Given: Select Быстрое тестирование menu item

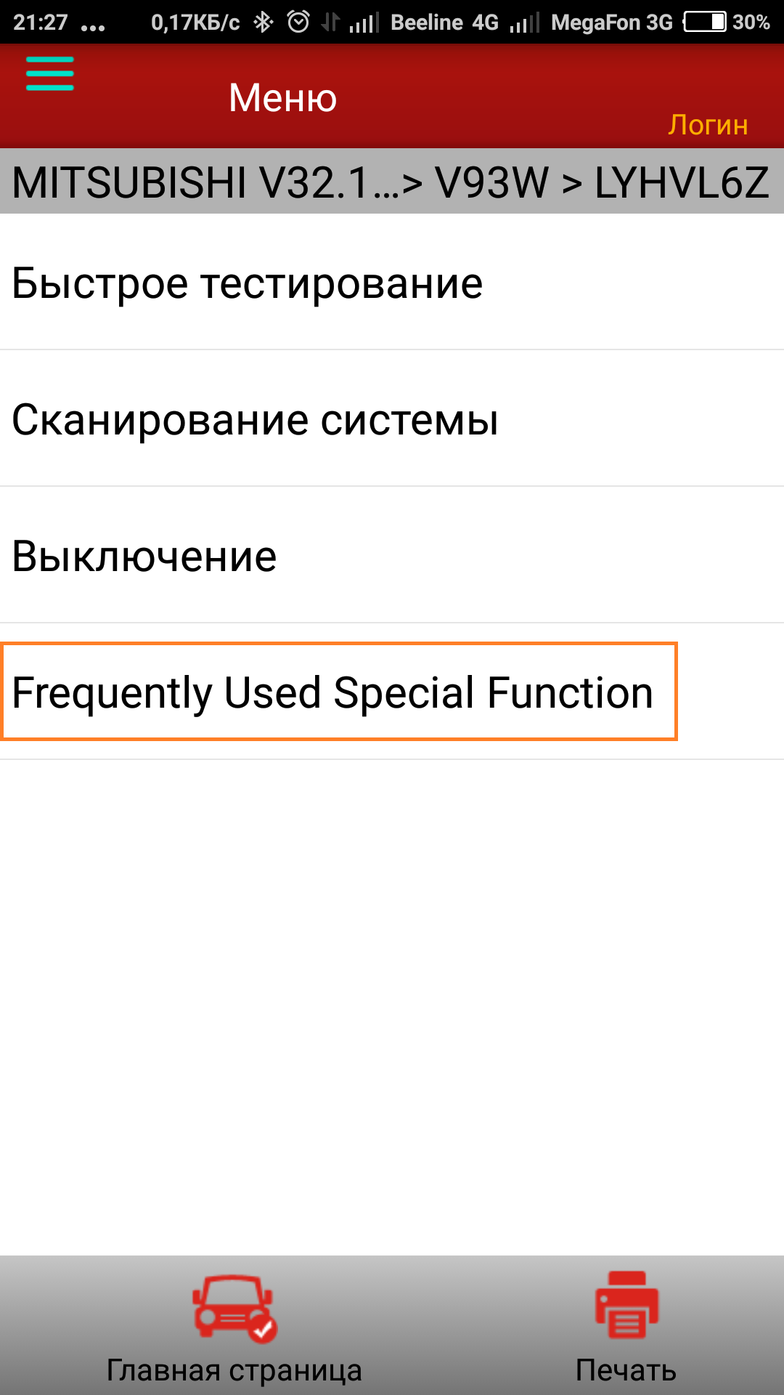Looking at the screenshot, I should coord(247,282).
